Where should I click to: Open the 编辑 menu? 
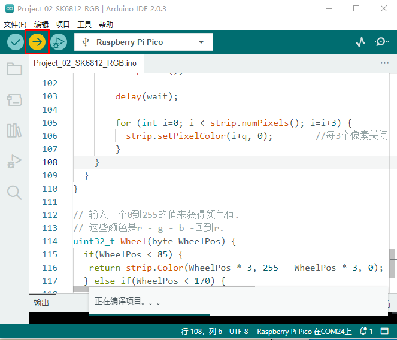(41, 25)
